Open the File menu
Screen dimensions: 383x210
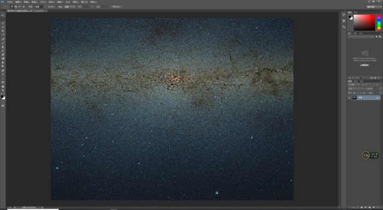[10, 2]
